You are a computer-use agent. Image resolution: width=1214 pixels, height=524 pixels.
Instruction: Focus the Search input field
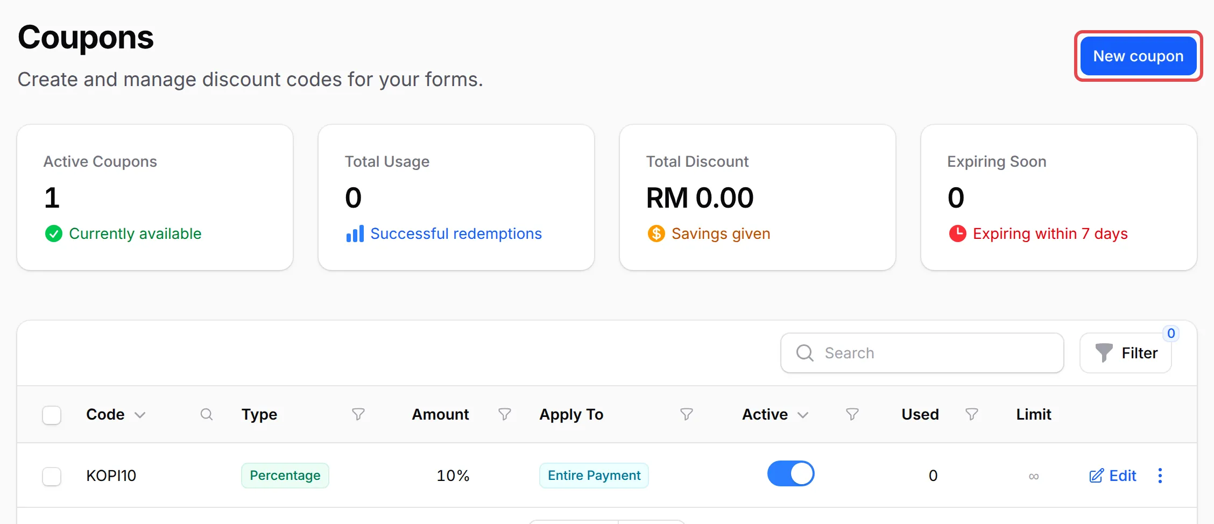coord(922,353)
